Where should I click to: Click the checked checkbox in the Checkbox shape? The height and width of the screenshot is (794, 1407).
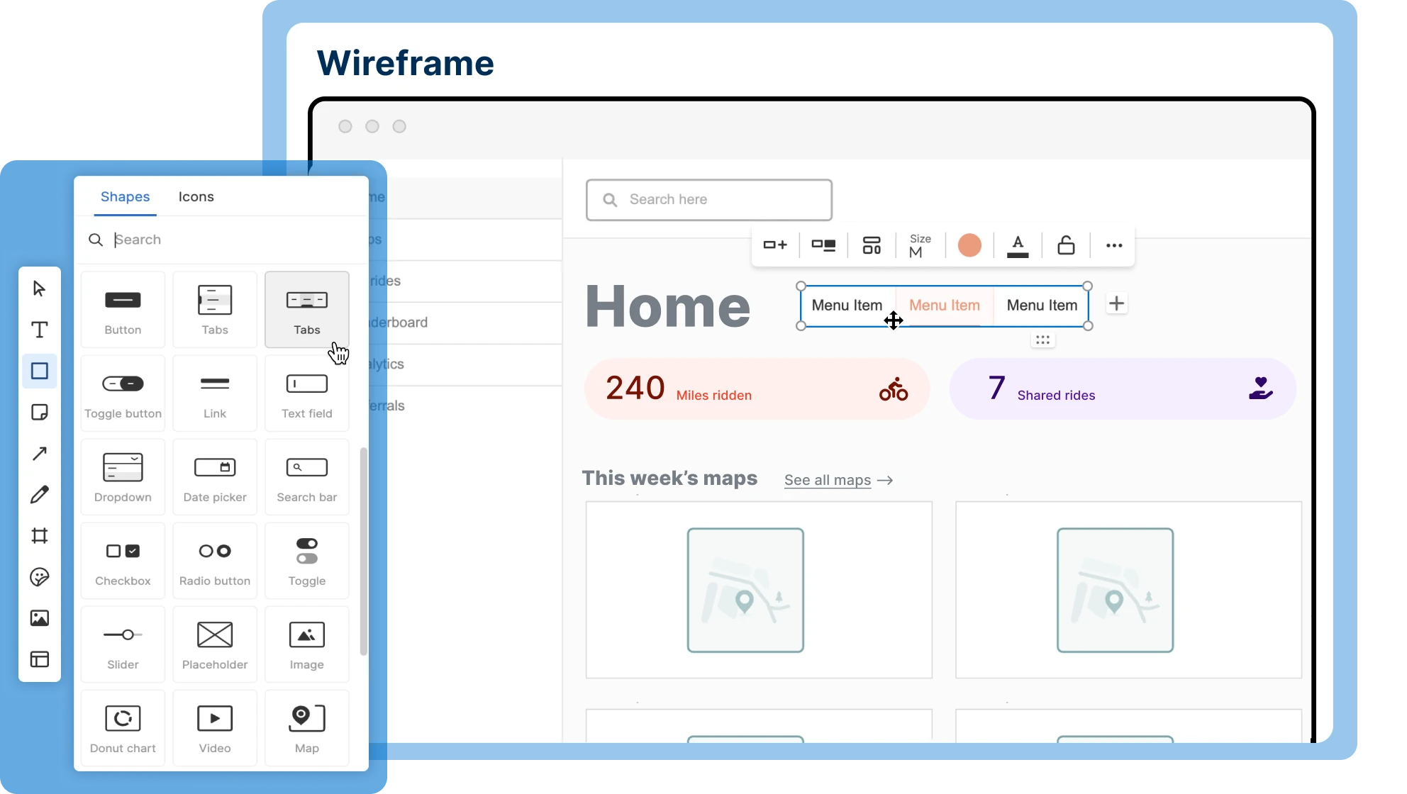[132, 551]
